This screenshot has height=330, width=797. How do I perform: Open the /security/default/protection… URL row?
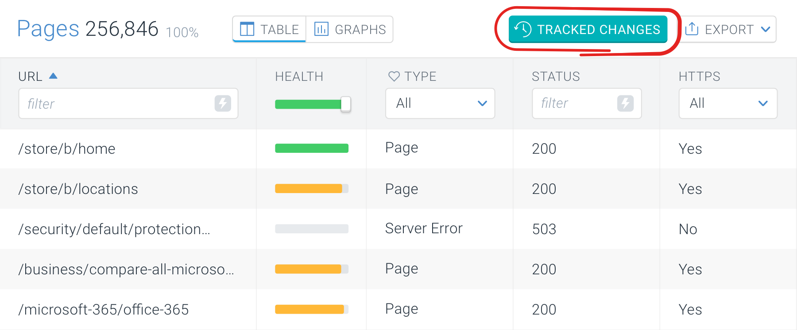(x=114, y=229)
